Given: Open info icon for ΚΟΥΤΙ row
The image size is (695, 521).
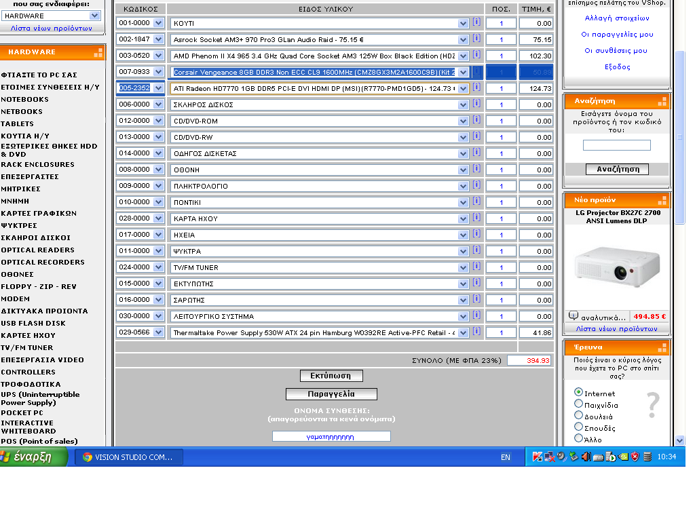Looking at the screenshot, I should [476, 22].
